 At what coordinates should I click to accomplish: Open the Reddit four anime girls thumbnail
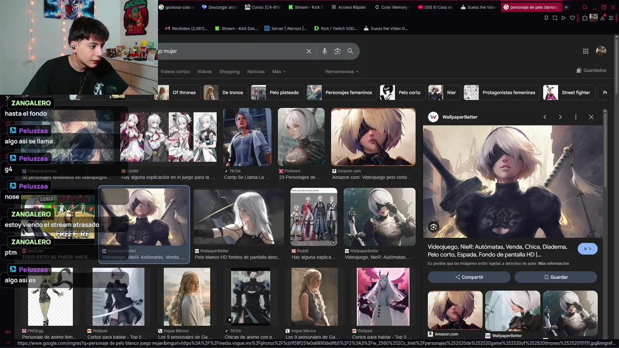pos(168,137)
